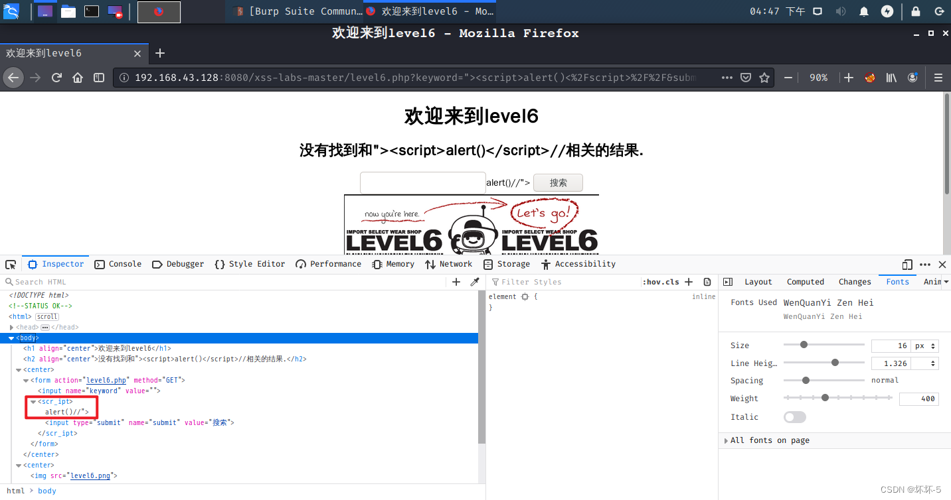Screen dimensions: 951x500
Task: Add a new CSS rule
Action: [x=689, y=282]
